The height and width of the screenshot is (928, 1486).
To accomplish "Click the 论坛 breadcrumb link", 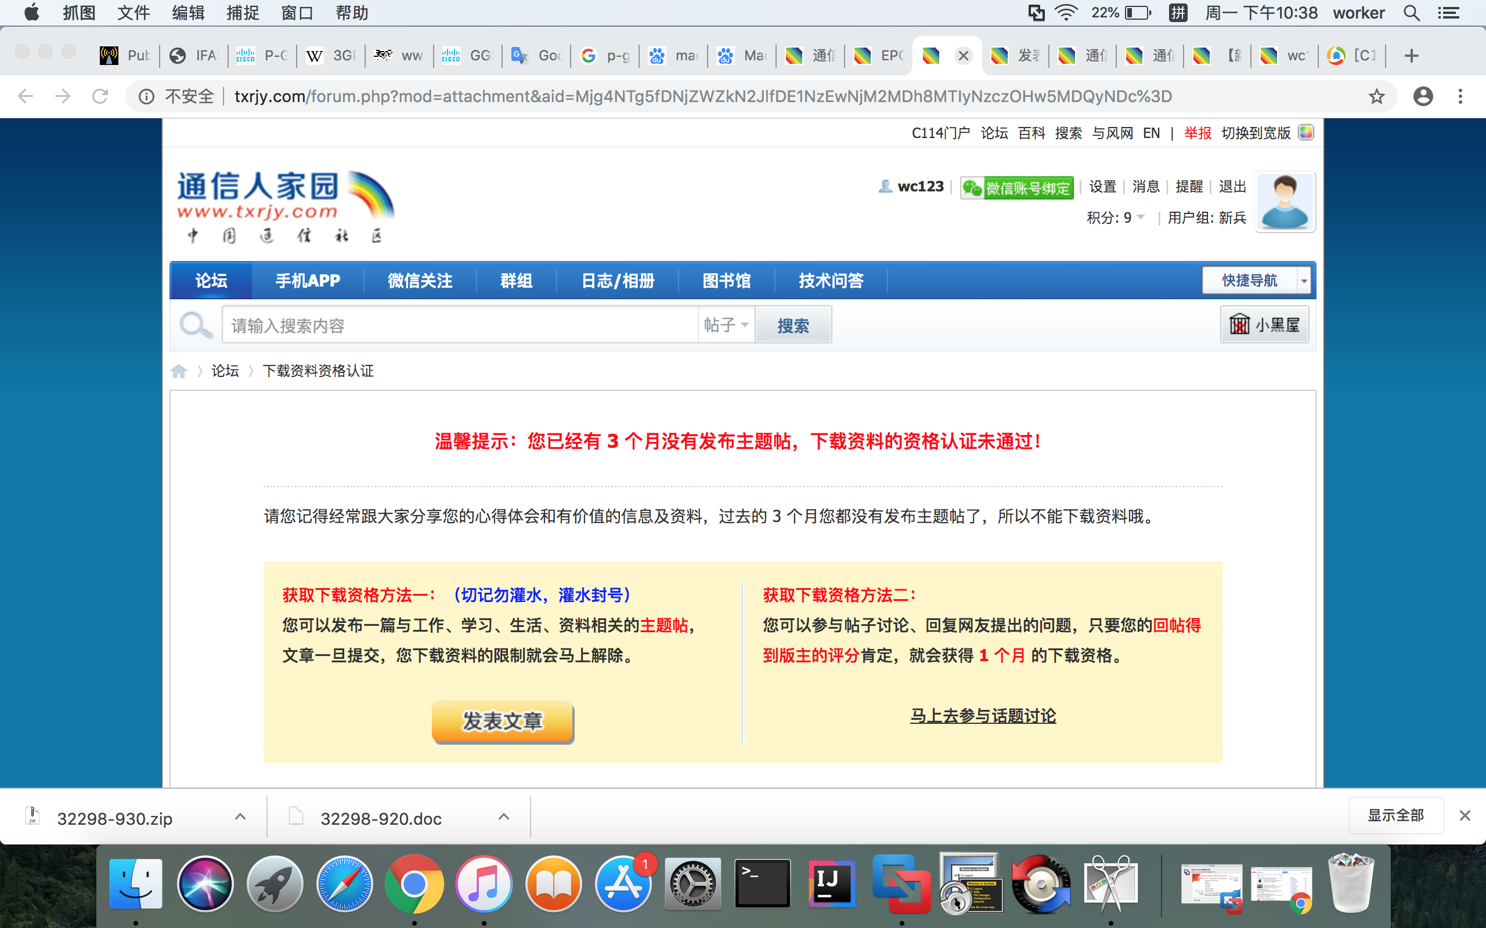I will [225, 371].
